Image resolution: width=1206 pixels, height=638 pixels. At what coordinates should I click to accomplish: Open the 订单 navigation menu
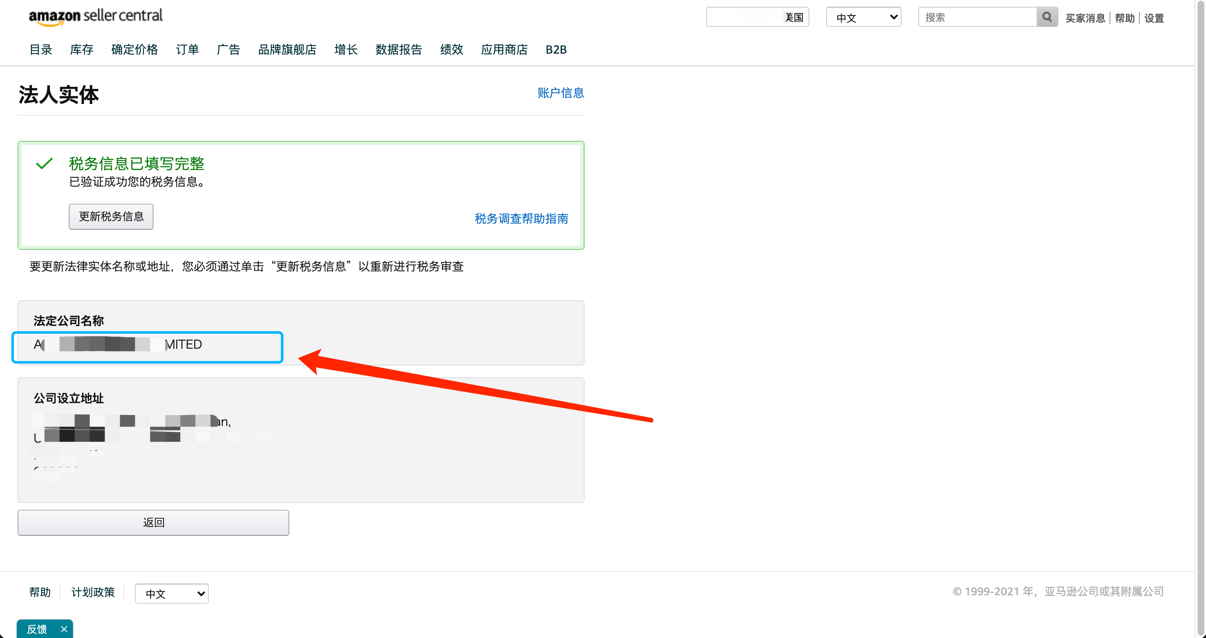point(187,49)
